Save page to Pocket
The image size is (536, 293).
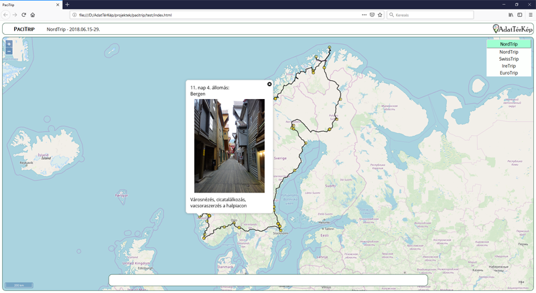[372, 15]
